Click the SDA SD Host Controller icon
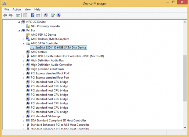The width and height of the screenshot is (189, 137). [28, 120]
